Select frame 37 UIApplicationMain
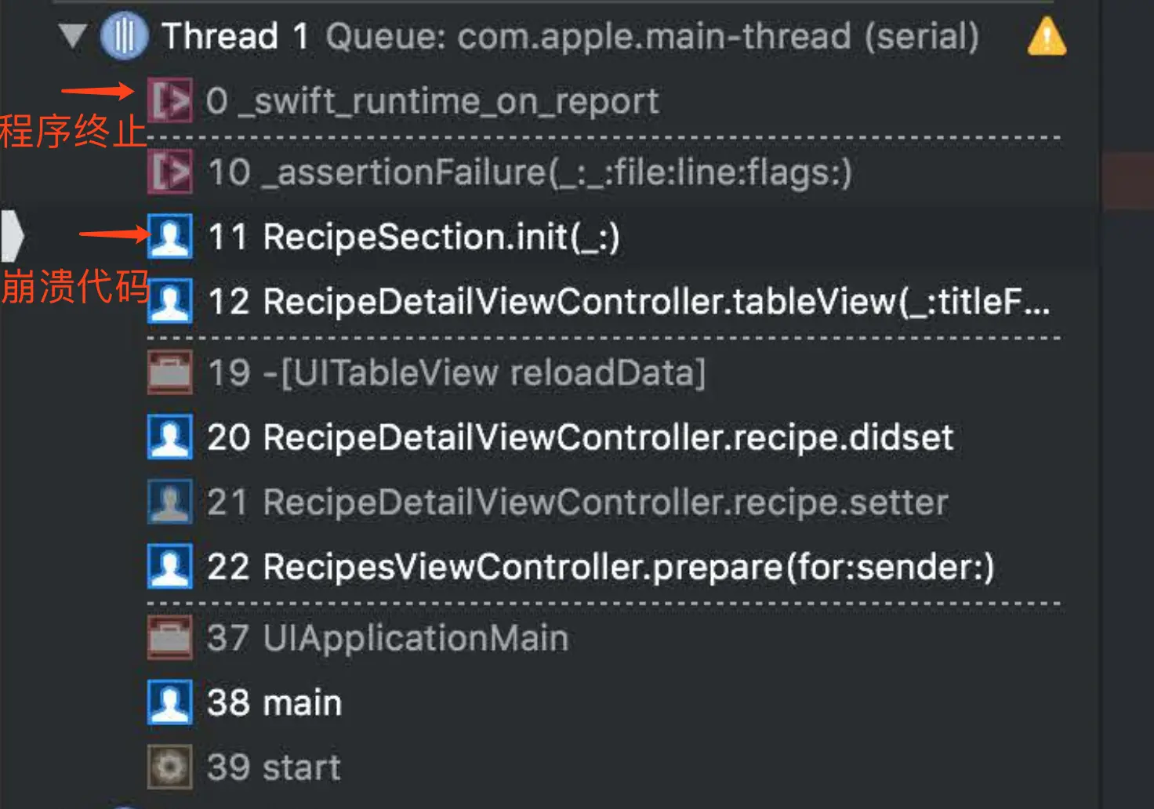Screen dimensions: 1154x809 pos(388,638)
